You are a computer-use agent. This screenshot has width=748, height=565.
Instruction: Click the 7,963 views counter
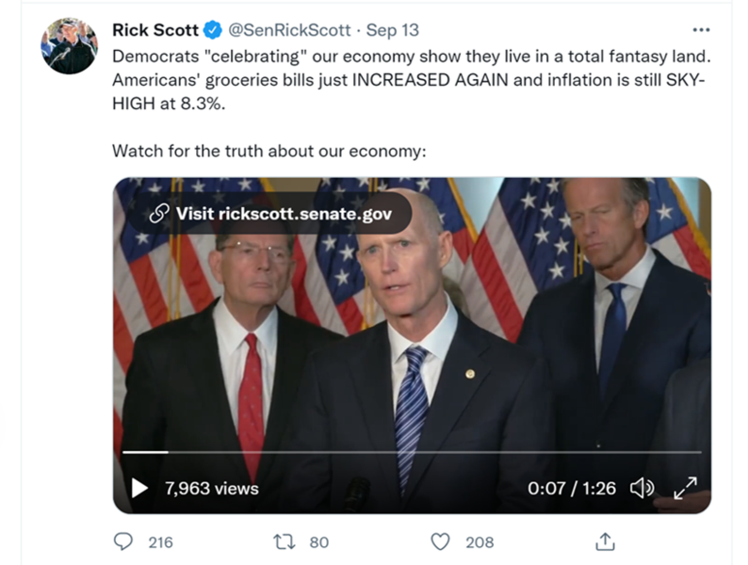[x=211, y=488]
